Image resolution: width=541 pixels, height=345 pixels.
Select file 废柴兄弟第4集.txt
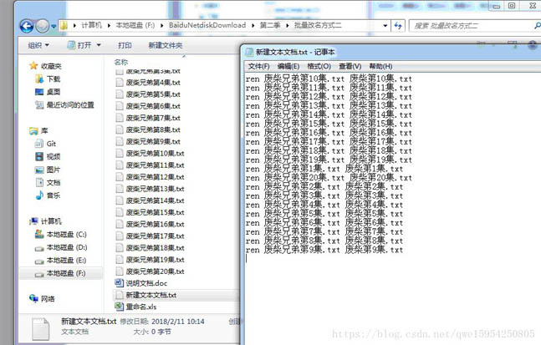pyautogui.click(x=148, y=83)
